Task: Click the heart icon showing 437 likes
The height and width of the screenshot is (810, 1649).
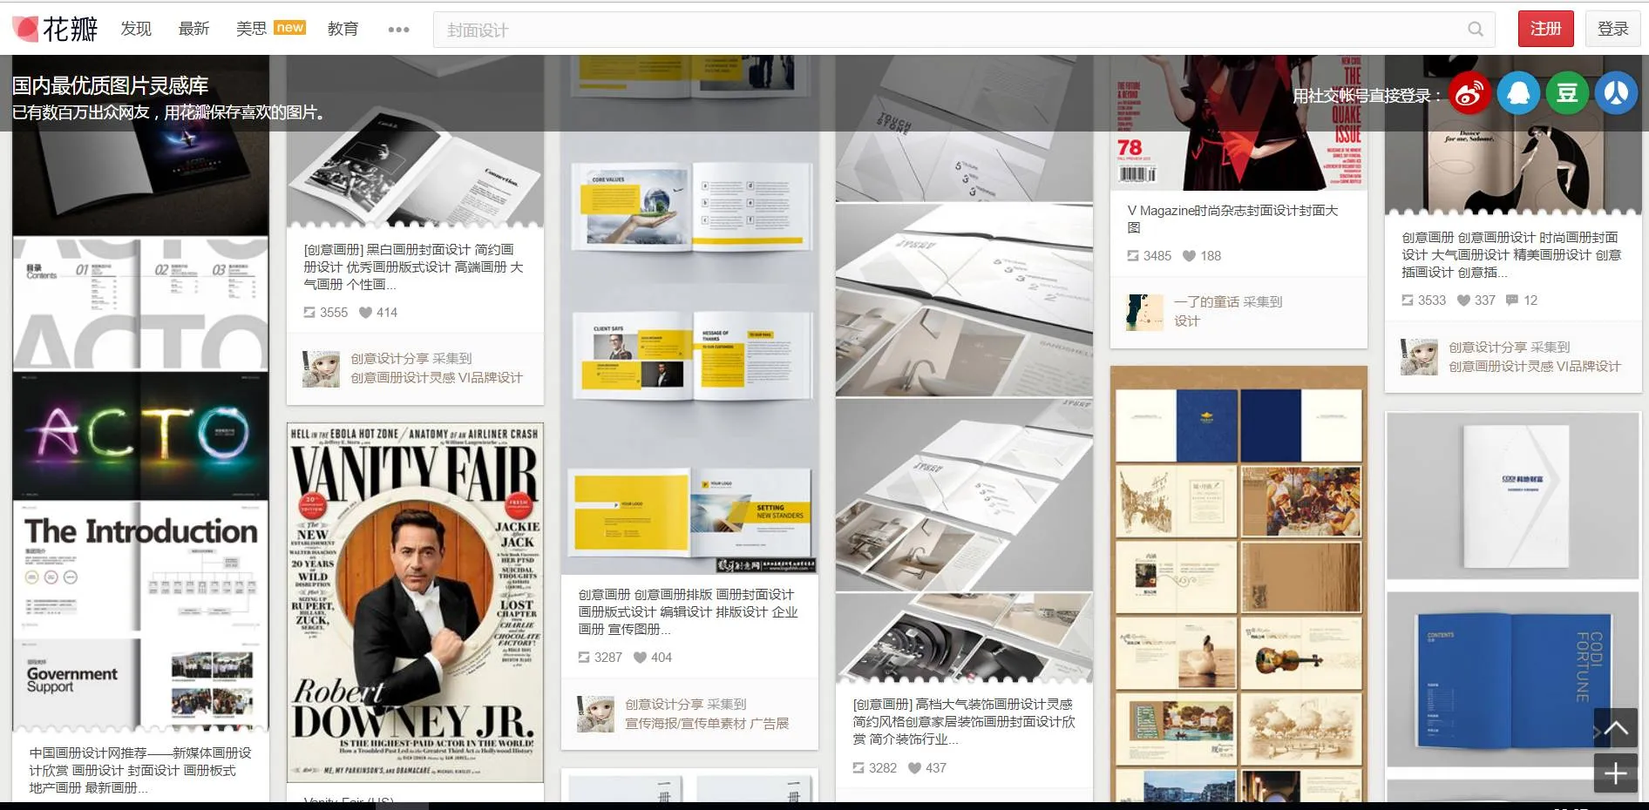Action: point(914,768)
